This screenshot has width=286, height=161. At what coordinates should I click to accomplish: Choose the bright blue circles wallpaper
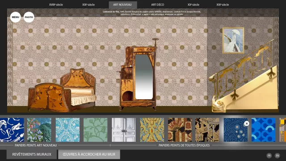coord(263,130)
